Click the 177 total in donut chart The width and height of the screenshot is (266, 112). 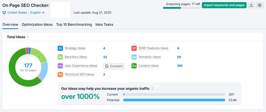tap(28, 66)
